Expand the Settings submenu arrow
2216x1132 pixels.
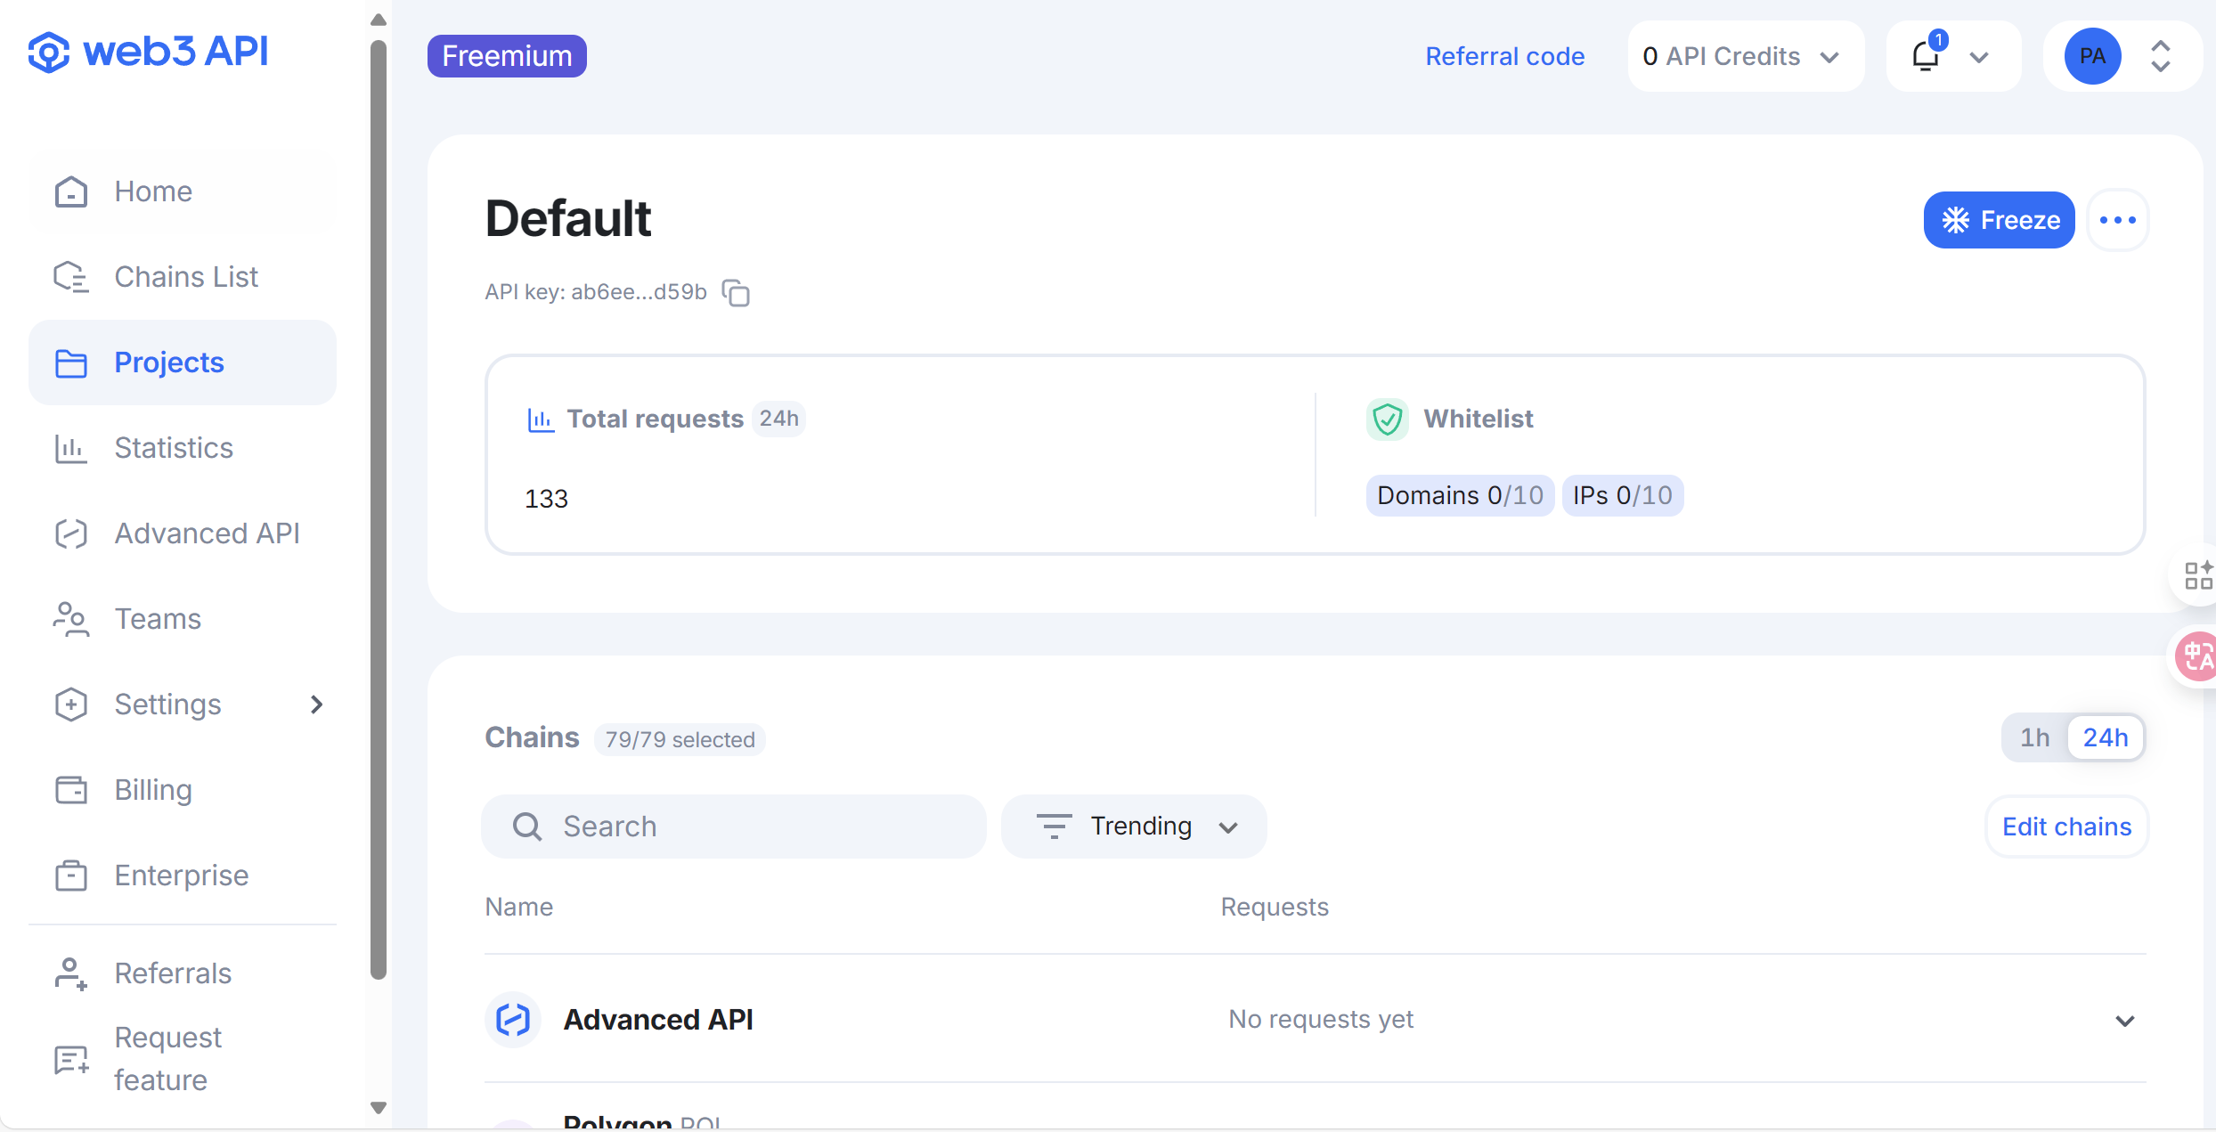pos(316,704)
